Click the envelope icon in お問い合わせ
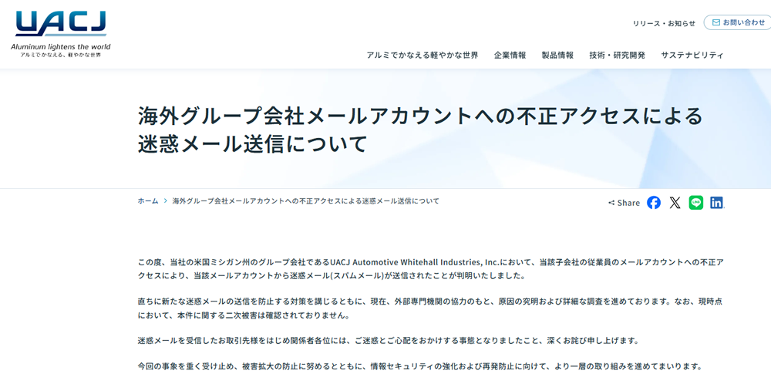The width and height of the screenshot is (771, 374). point(716,22)
